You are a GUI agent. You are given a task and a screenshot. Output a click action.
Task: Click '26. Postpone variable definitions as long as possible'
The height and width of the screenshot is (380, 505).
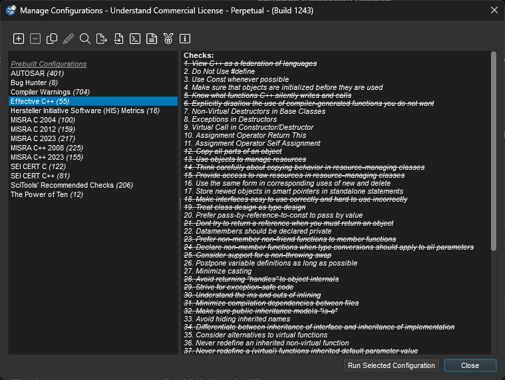[271, 263]
